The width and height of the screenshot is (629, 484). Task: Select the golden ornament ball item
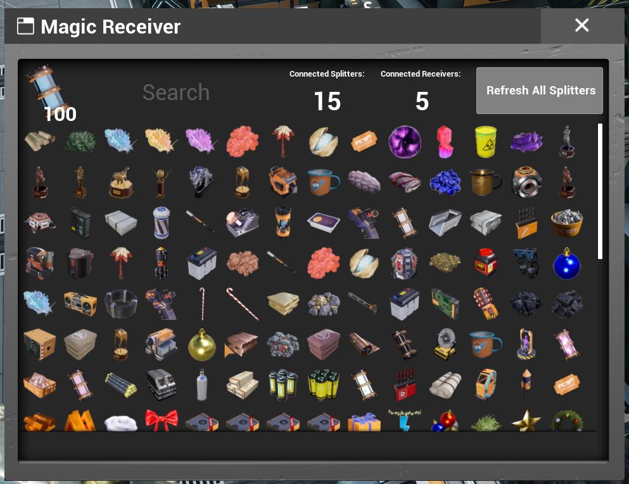[x=202, y=345]
